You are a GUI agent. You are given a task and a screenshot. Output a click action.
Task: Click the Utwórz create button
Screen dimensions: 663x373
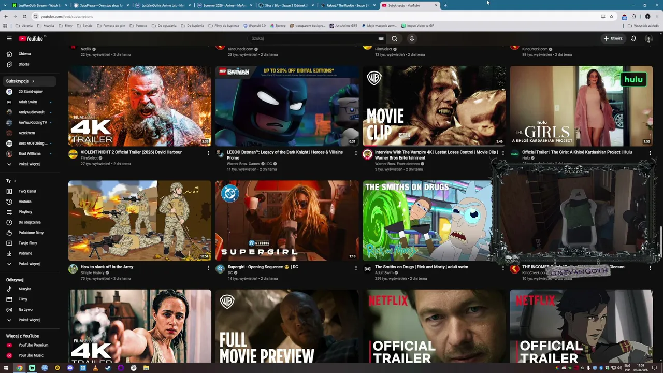(x=613, y=38)
